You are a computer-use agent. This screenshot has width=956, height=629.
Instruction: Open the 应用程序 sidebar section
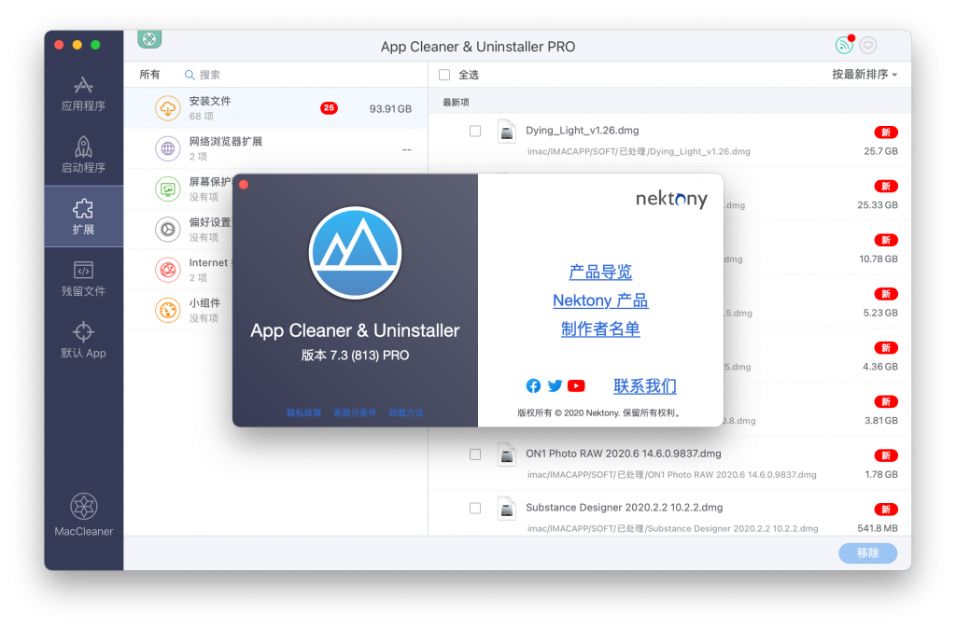pos(83,94)
